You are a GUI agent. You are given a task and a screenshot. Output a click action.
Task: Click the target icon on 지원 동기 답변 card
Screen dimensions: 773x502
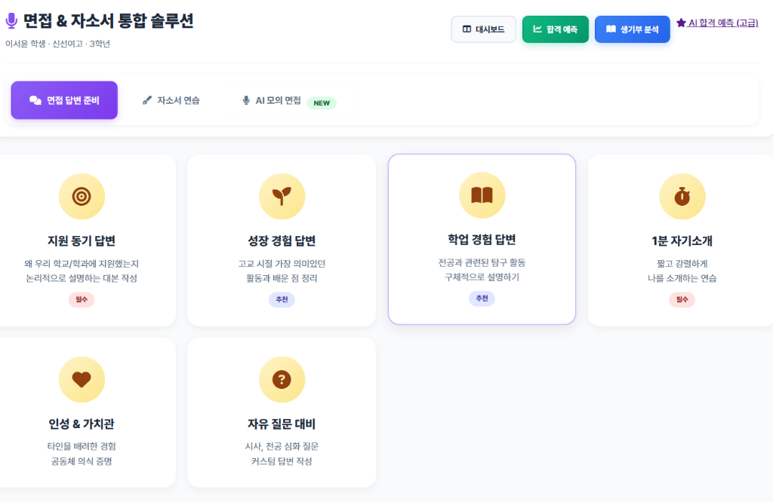pos(82,195)
